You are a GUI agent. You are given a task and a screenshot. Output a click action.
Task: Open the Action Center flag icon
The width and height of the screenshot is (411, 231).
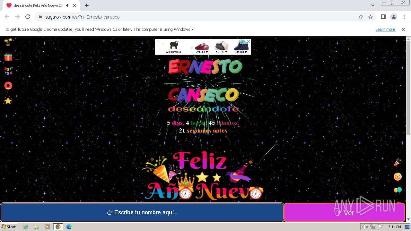click(380, 227)
